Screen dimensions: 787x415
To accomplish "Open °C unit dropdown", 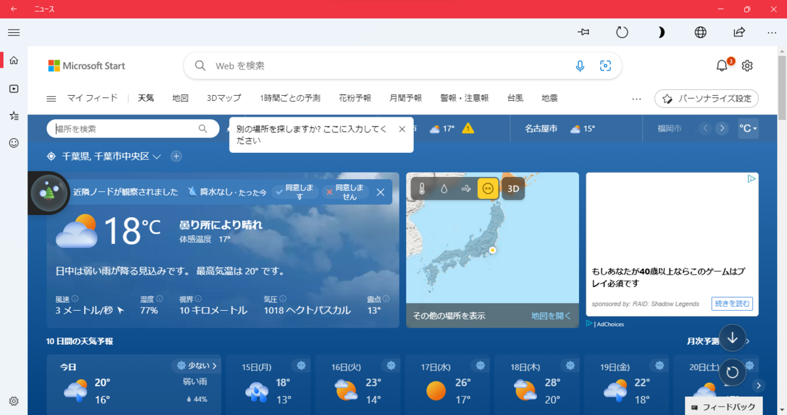I will pyautogui.click(x=748, y=128).
